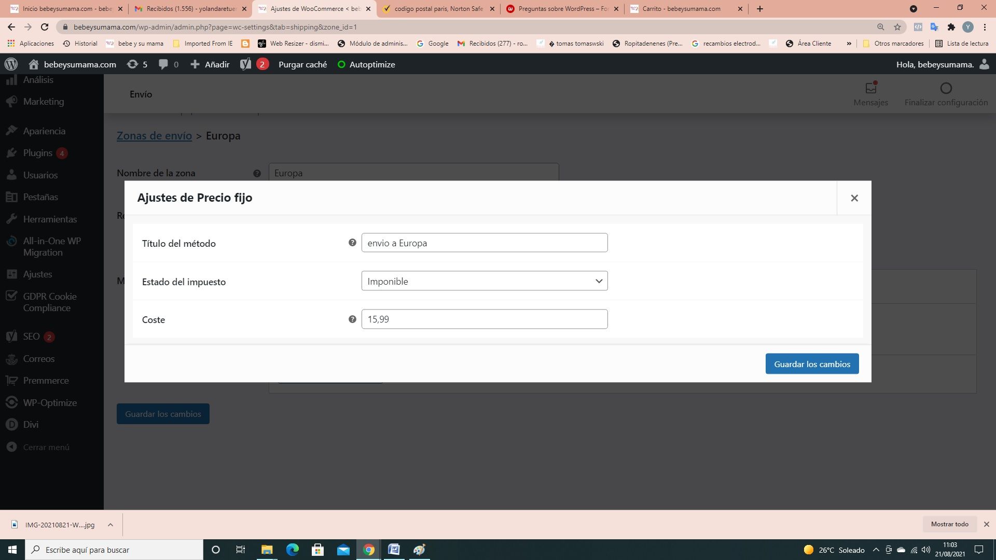Open Hola, bebeysumama user menu
The width and height of the screenshot is (996, 560).
(x=942, y=64)
